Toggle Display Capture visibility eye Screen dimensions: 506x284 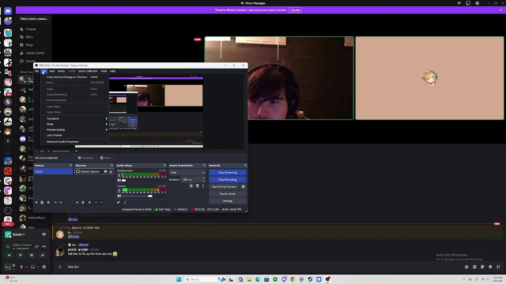pyautogui.click(x=106, y=172)
